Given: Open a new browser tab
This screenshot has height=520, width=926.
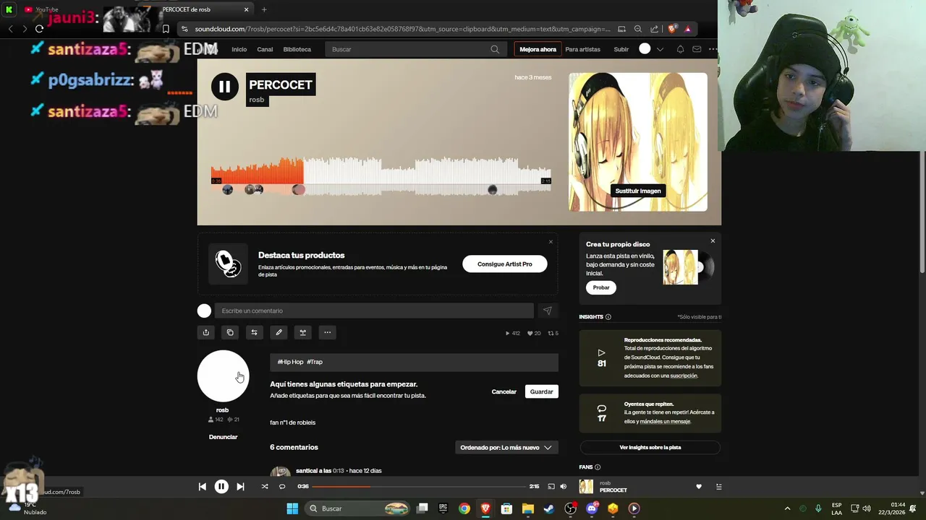Looking at the screenshot, I should 264,9.
